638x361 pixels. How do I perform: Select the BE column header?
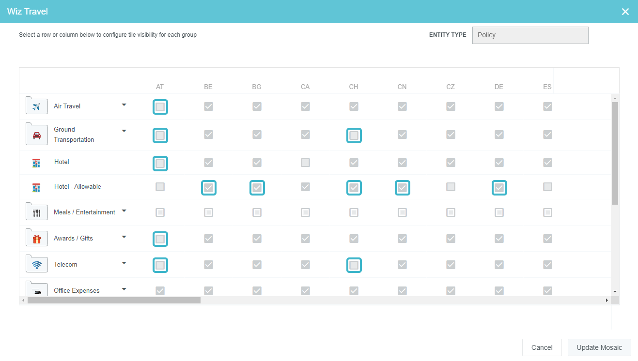(208, 87)
